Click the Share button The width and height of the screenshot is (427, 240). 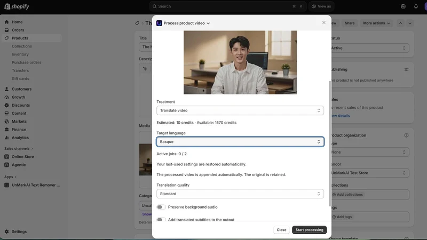point(350,23)
